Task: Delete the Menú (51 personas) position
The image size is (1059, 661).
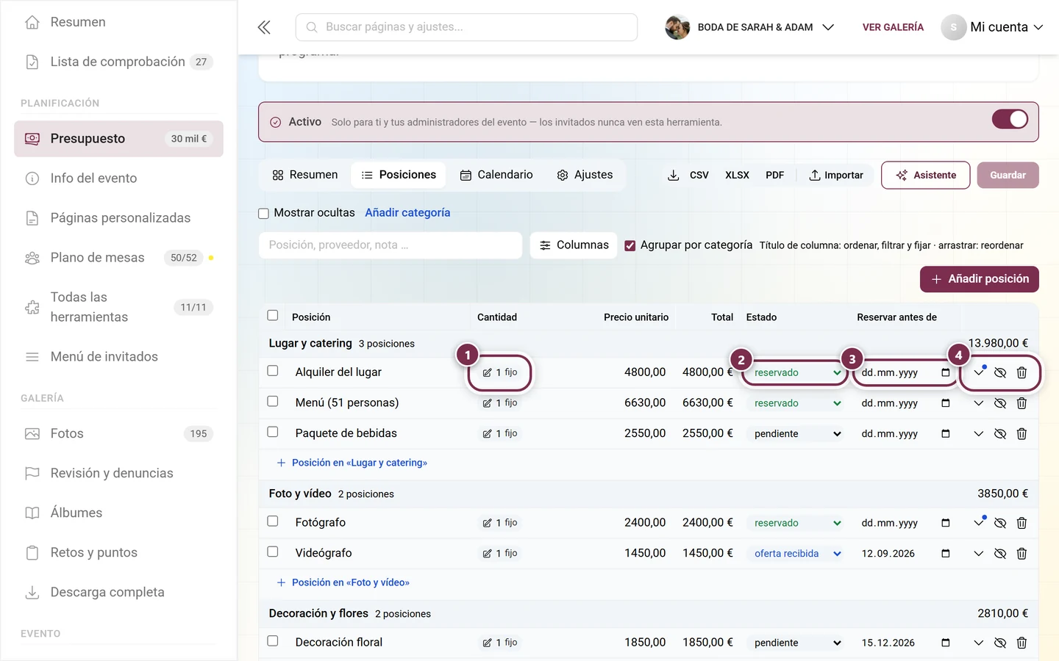Action: point(1021,403)
